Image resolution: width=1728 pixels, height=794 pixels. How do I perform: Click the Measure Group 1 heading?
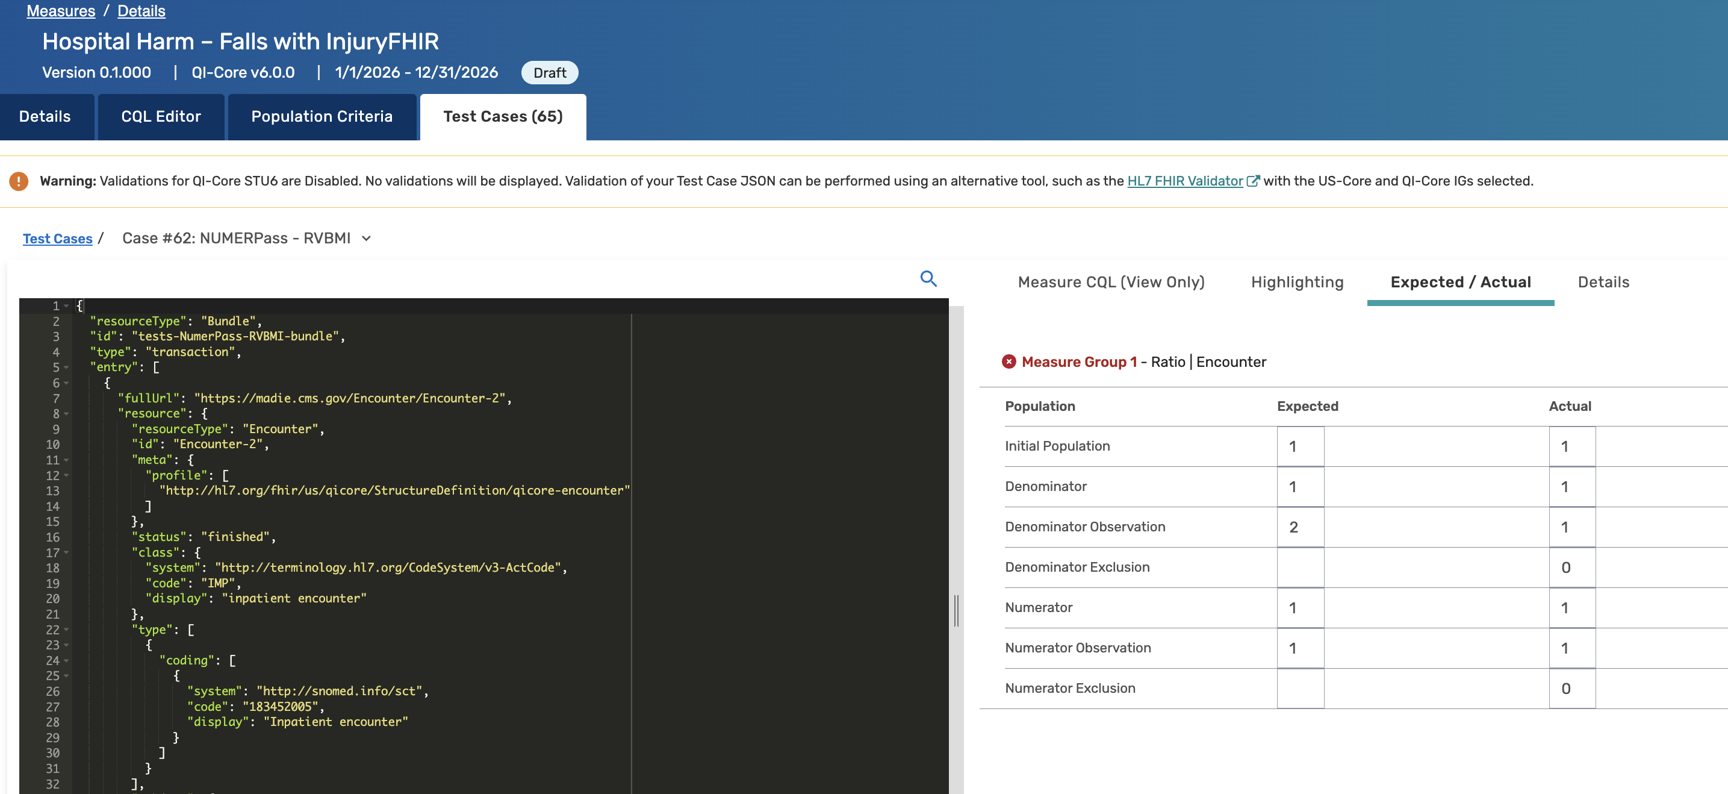pyautogui.click(x=1080, y=363)
